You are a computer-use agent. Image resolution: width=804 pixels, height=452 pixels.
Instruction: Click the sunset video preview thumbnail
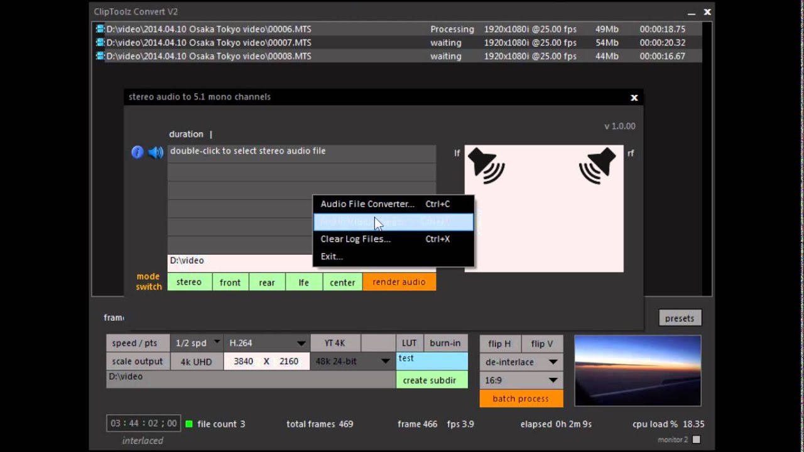[x=638, y=371]
